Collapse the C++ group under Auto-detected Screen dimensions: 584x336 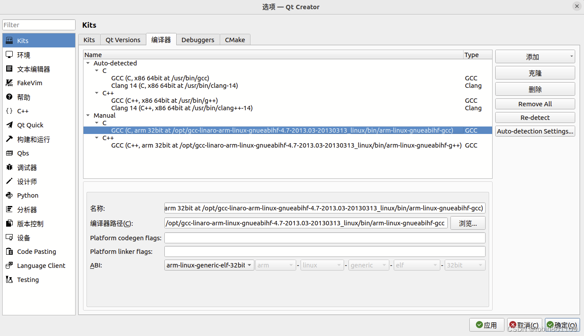97,93
